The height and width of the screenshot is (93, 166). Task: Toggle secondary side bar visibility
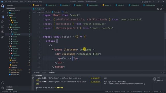[x=147, y=2]
